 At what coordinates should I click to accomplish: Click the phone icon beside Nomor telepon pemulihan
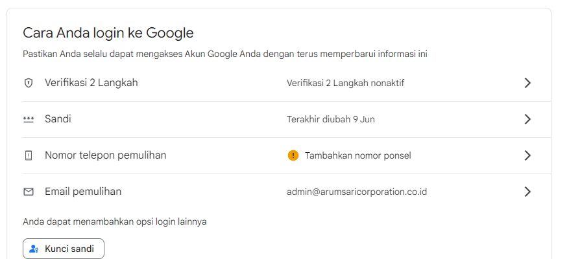click(29, 155)
